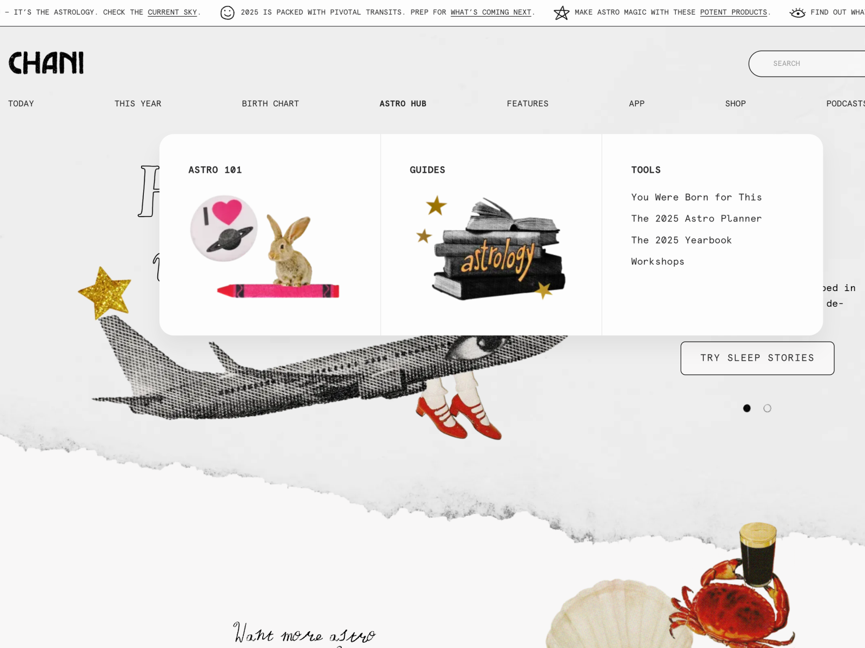Click the astrology books stack image
865x648 pixels.
coord(491,248)
